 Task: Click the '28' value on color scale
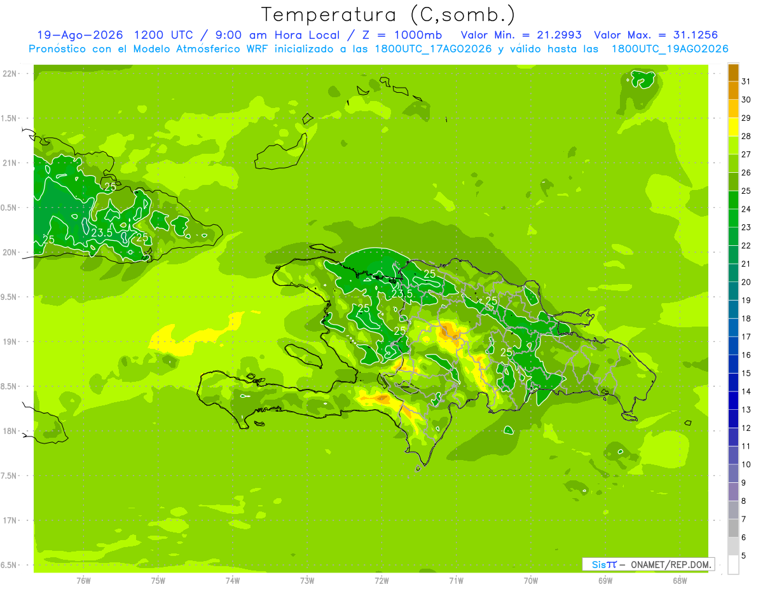pyautogui.click(x=746, y=136)
